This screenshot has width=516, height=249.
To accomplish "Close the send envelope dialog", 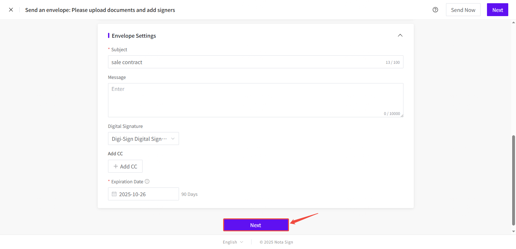I will [11, 10].
